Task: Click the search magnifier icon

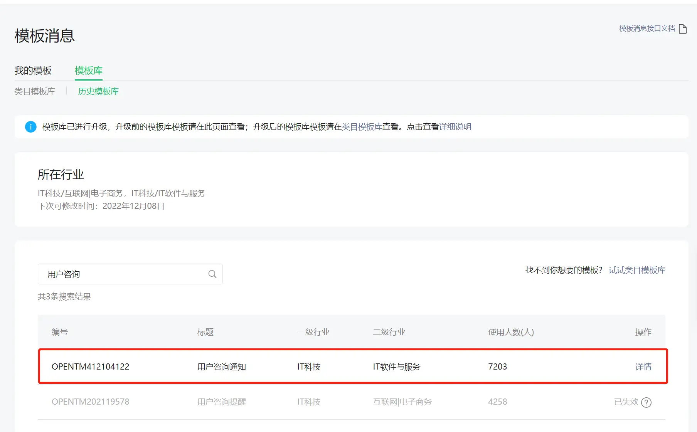Action: pos(212,274)
